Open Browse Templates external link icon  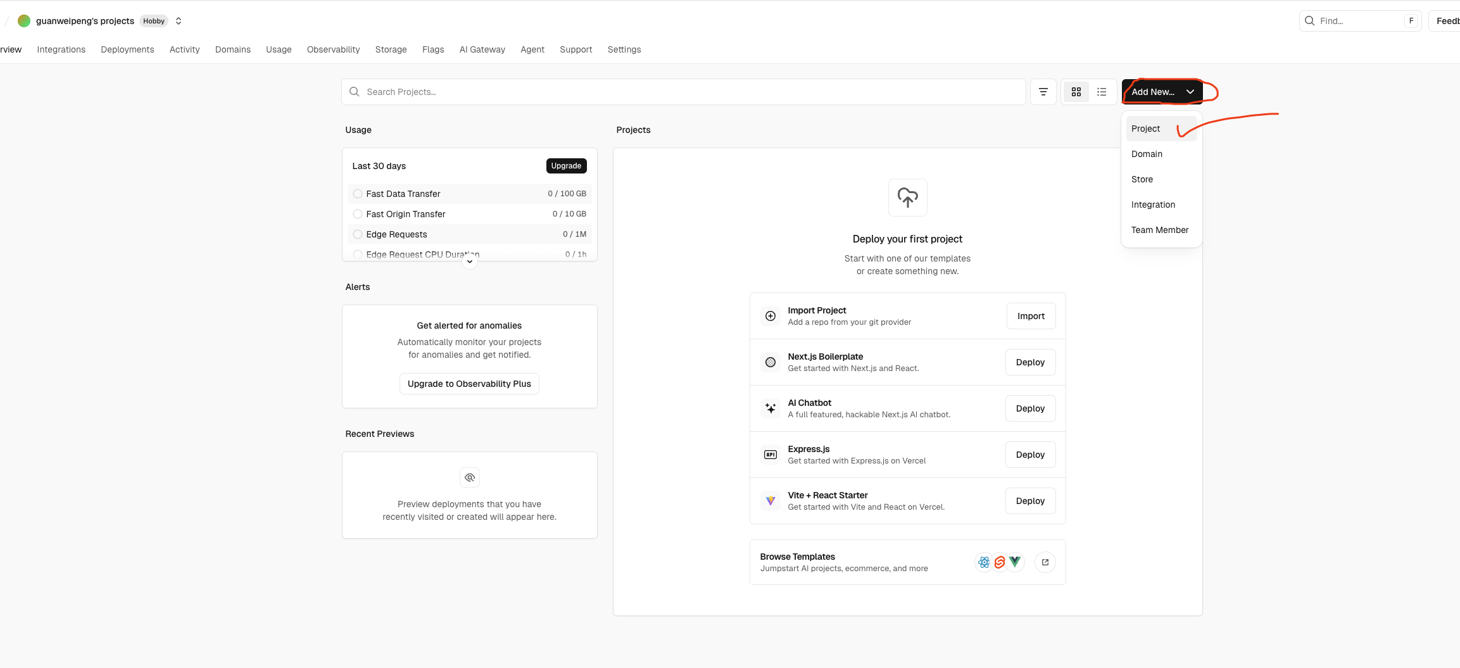pyautogui.click(x=1045, y=562)
